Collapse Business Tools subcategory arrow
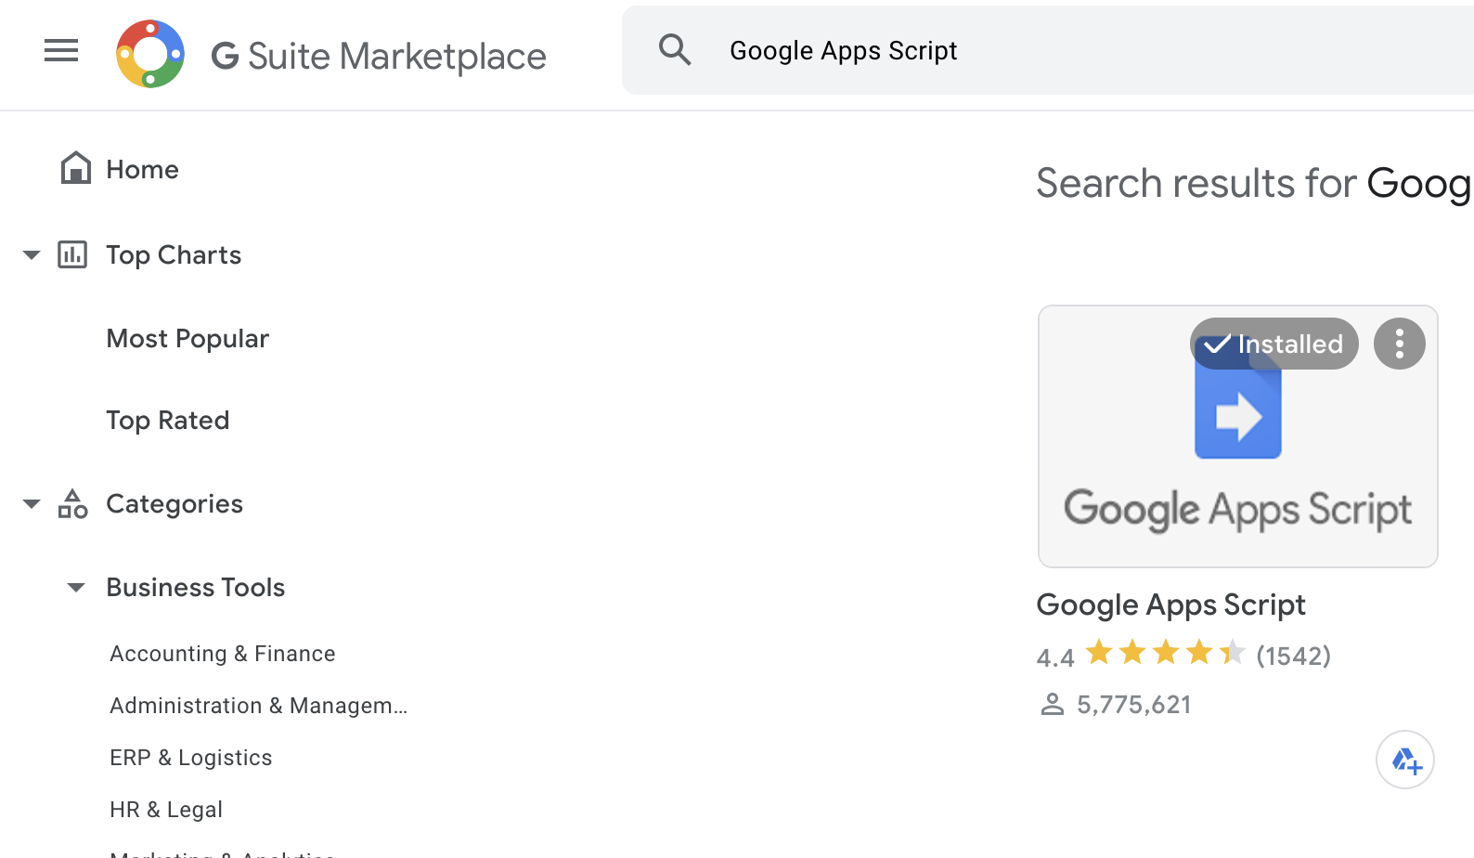 76,587
